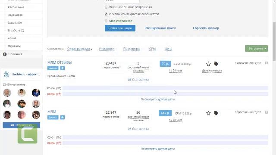Open 5 / 48 часа placement option
This screenshot has width=276, height=155.
[176, 120]
